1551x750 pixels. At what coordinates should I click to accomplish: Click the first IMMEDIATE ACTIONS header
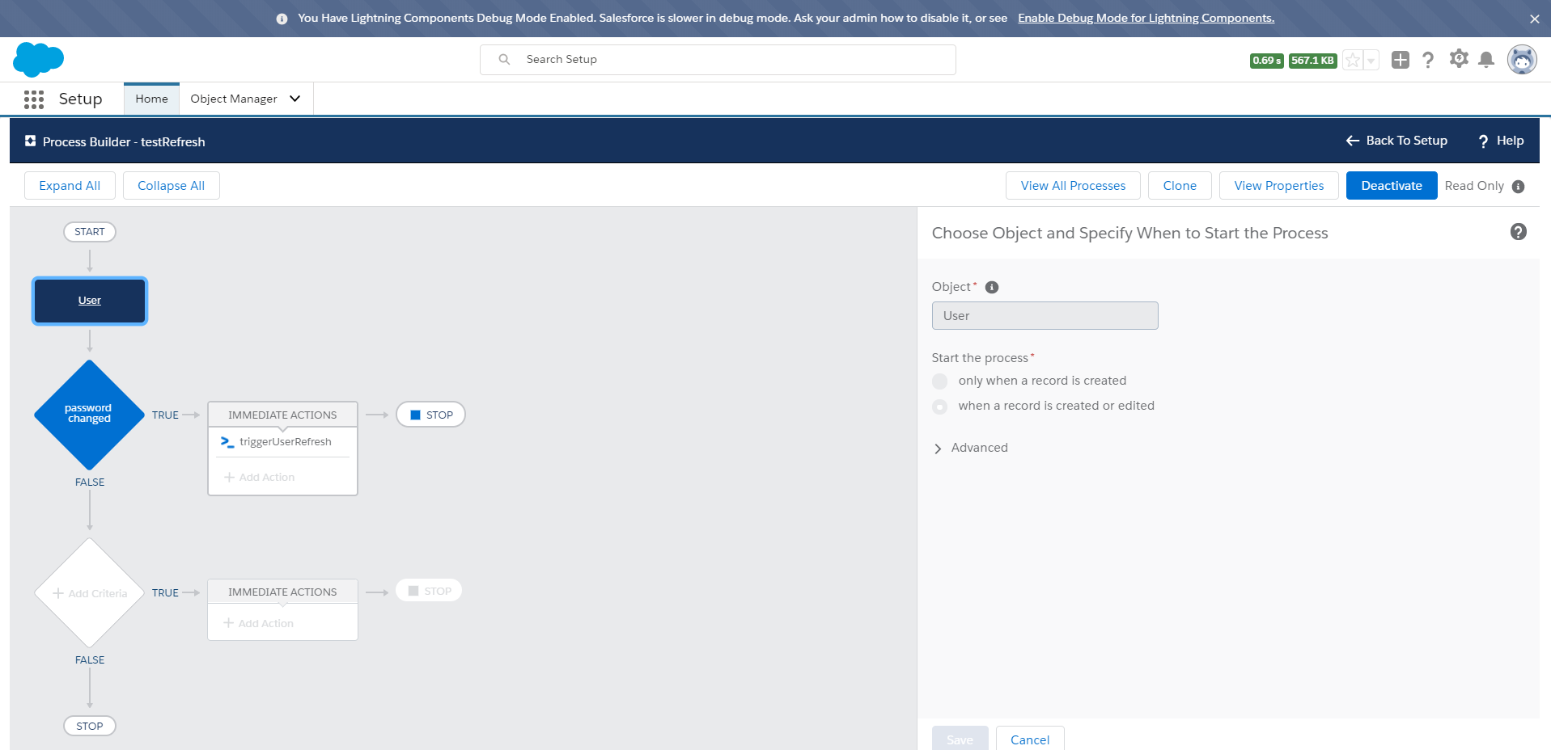pyautogui.click(x=282, y=415)
